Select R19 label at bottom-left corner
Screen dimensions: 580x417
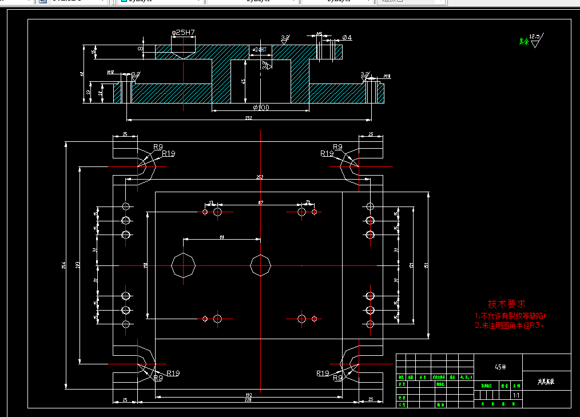[173, 374]
